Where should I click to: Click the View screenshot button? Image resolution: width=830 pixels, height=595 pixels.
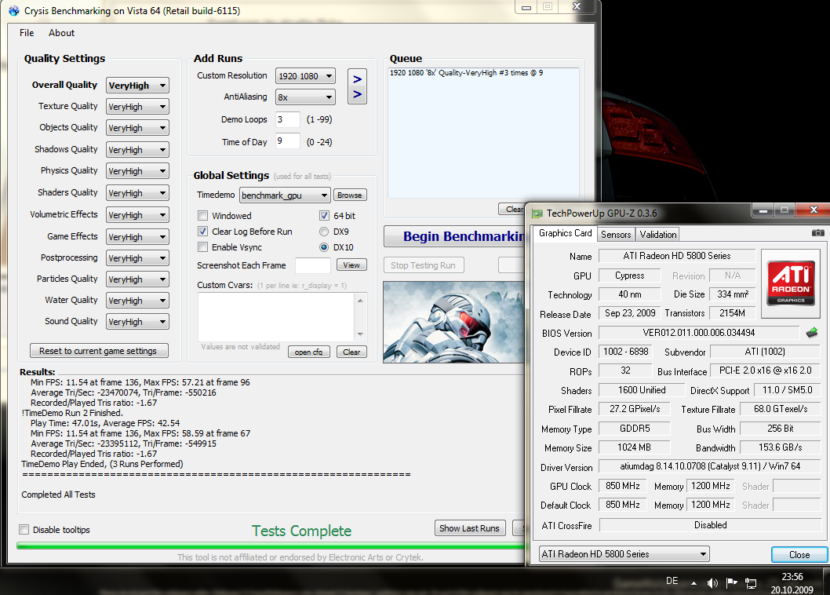(x=351, y=265)
